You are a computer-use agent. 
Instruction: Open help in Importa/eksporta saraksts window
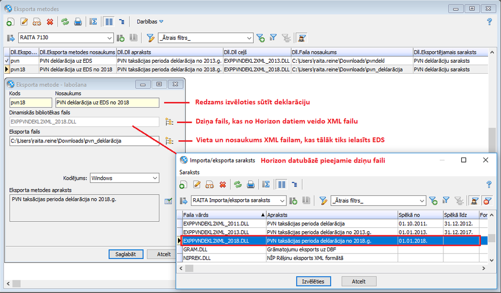pyautogui.click(x=488, y=185)
